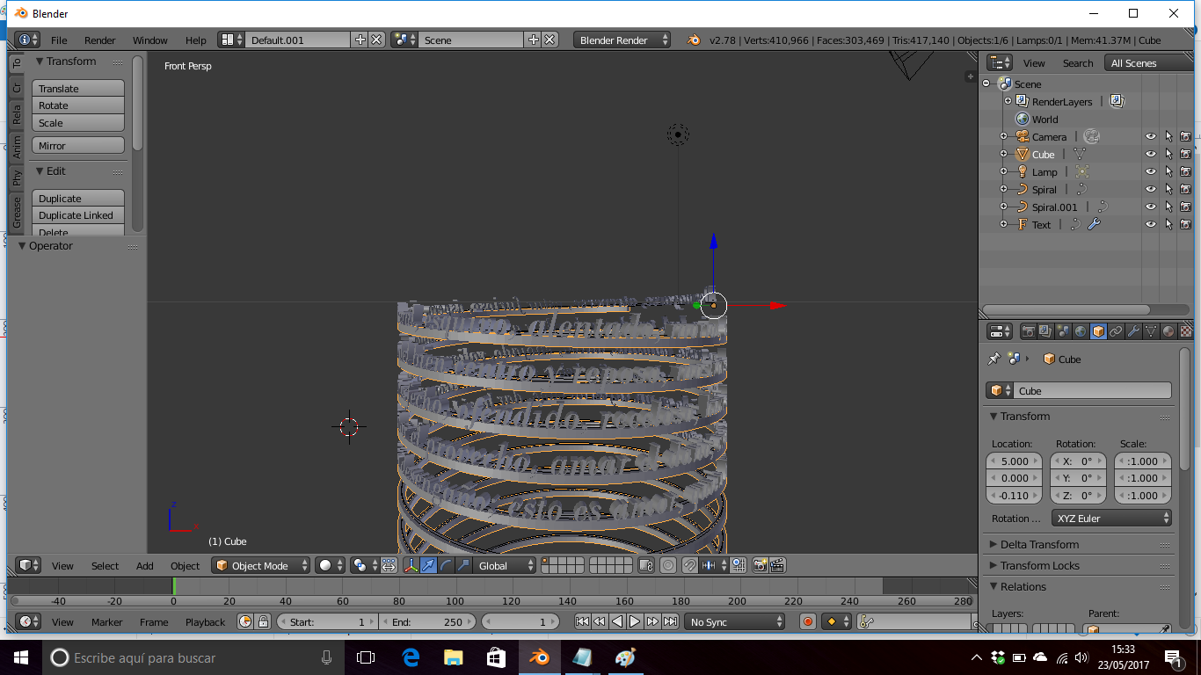This screenshot has height=675, width=1201.
Task: Click the End frame field showing 250
Action: coord(427,621)
